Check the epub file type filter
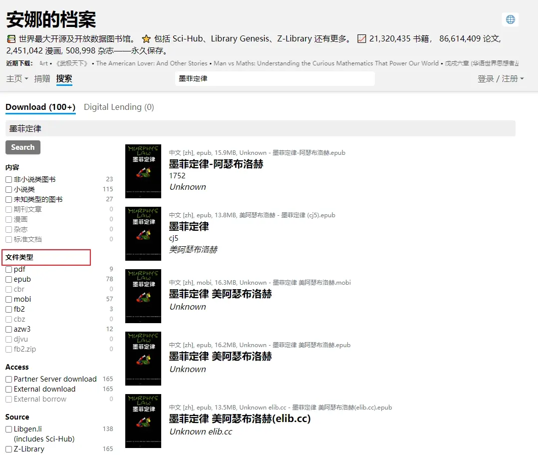The width and height of the screenshot is (538, 455). click(8, 279)
